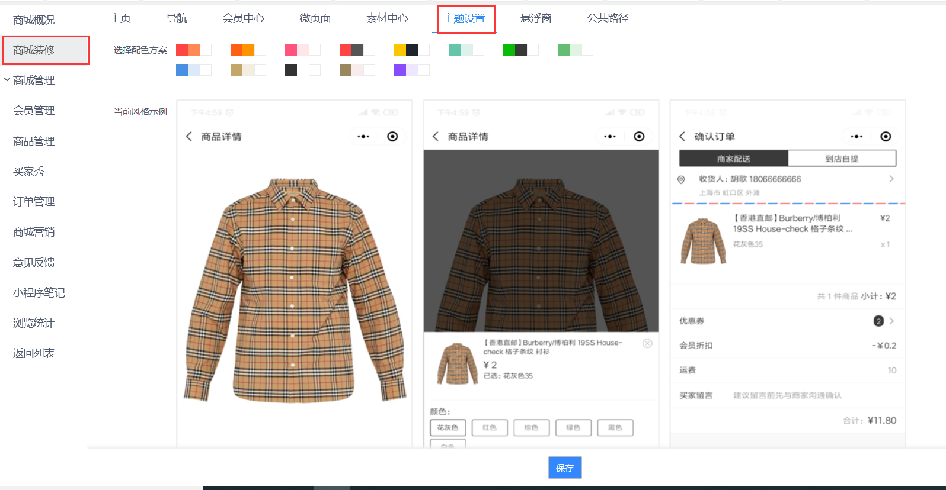This screenshot has width=946, height=490.
Task: Click back arrow in 确认订单 preview
Action: tap(682, 137)
